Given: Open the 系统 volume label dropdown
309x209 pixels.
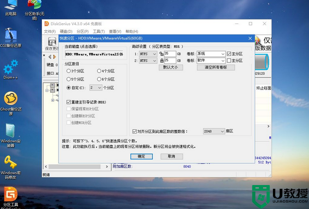Looking at the screenshot, I should (x=211, y=54).
